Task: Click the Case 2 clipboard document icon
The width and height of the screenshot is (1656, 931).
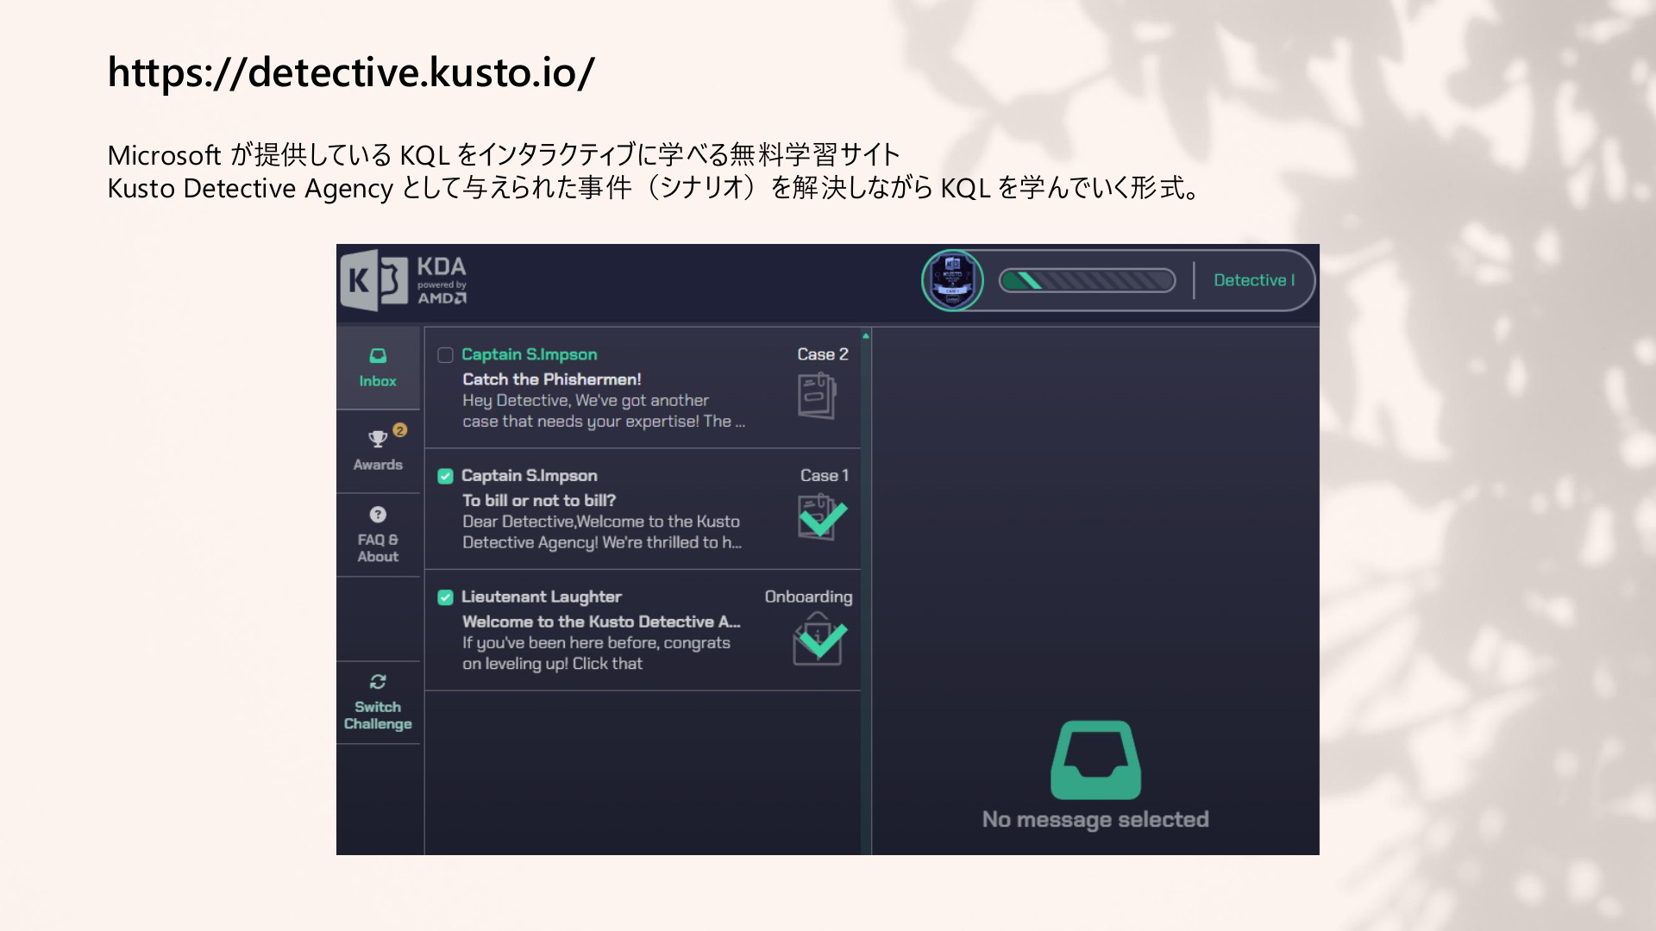Action: 817,396
